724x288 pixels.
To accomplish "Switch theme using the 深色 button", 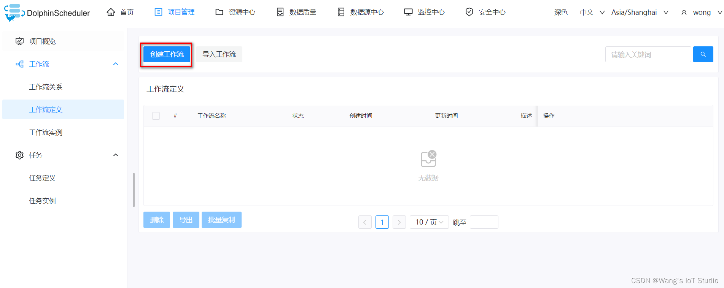I will [x=561, y=12].
